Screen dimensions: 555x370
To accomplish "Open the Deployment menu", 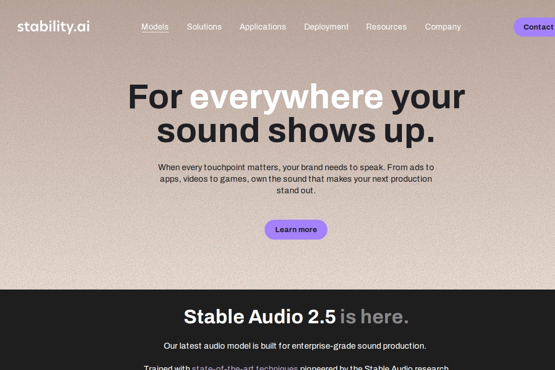I will 327,27.
